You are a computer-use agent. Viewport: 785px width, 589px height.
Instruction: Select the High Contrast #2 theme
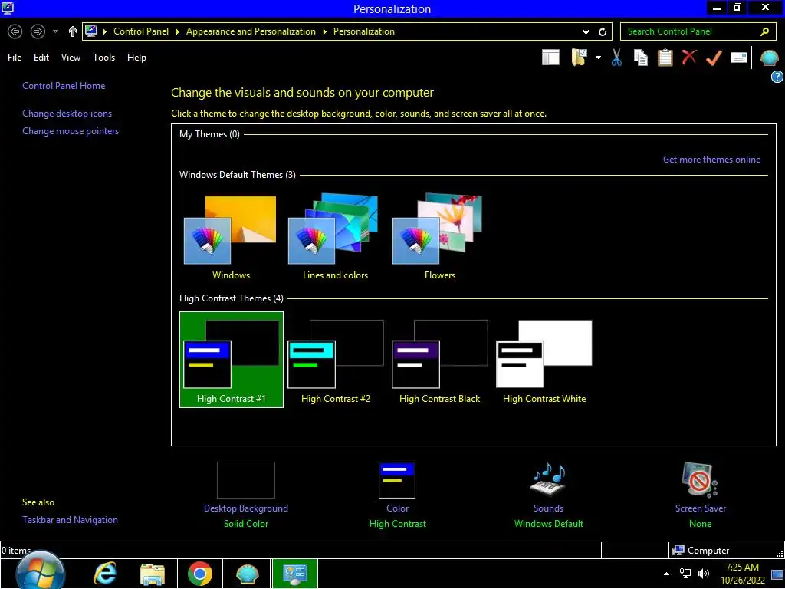point(336,360)
